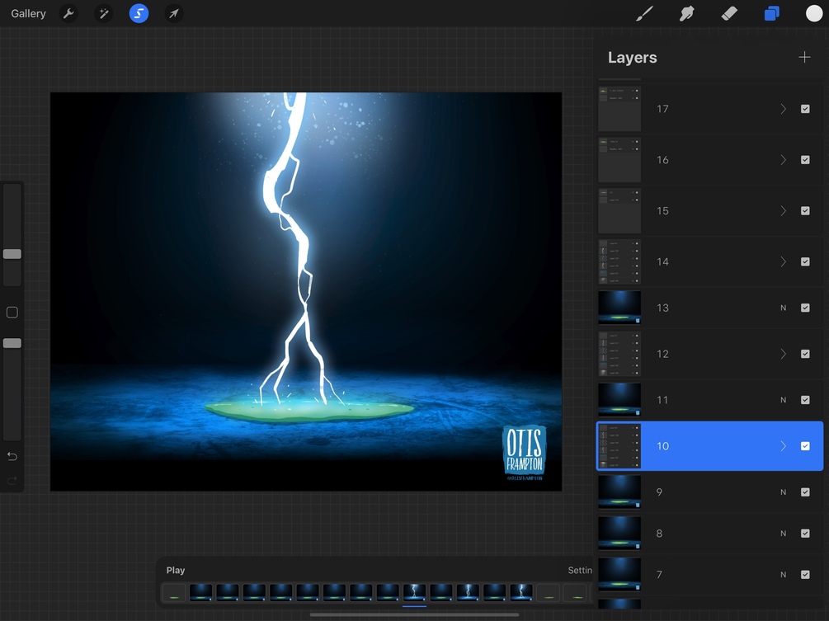Image resolution: width=829 pixels, height=621 pixels.
Task: Toggle visibility of layer 9
Action: pyautogui.click(x=805, y=492)
